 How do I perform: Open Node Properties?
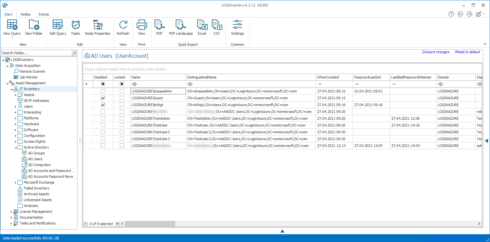[x=98, y=28]
